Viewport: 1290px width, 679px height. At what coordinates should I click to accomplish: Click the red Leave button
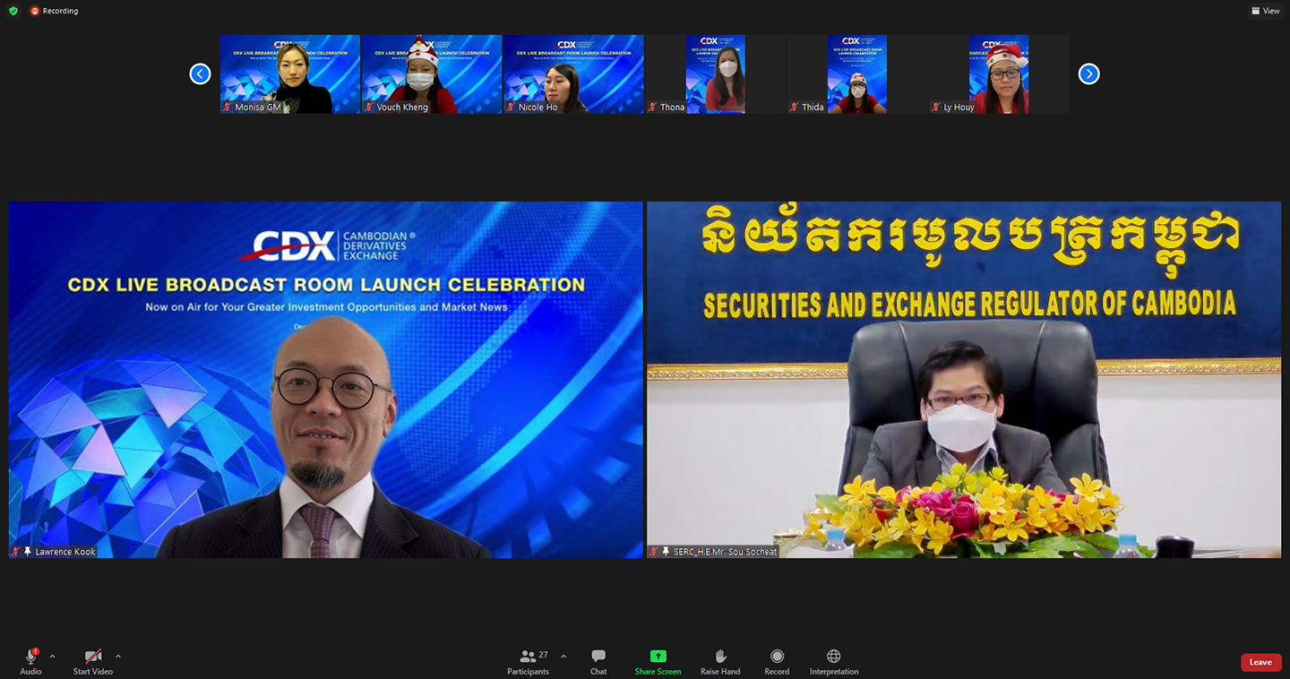point(1260,662)
